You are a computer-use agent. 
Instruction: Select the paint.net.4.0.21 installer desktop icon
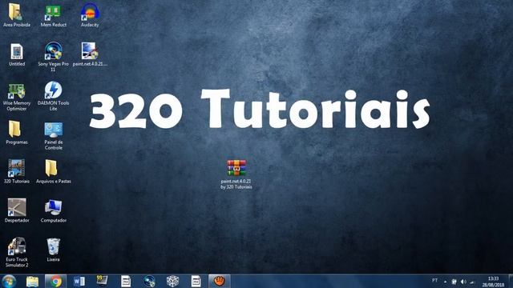coord(89,50)
